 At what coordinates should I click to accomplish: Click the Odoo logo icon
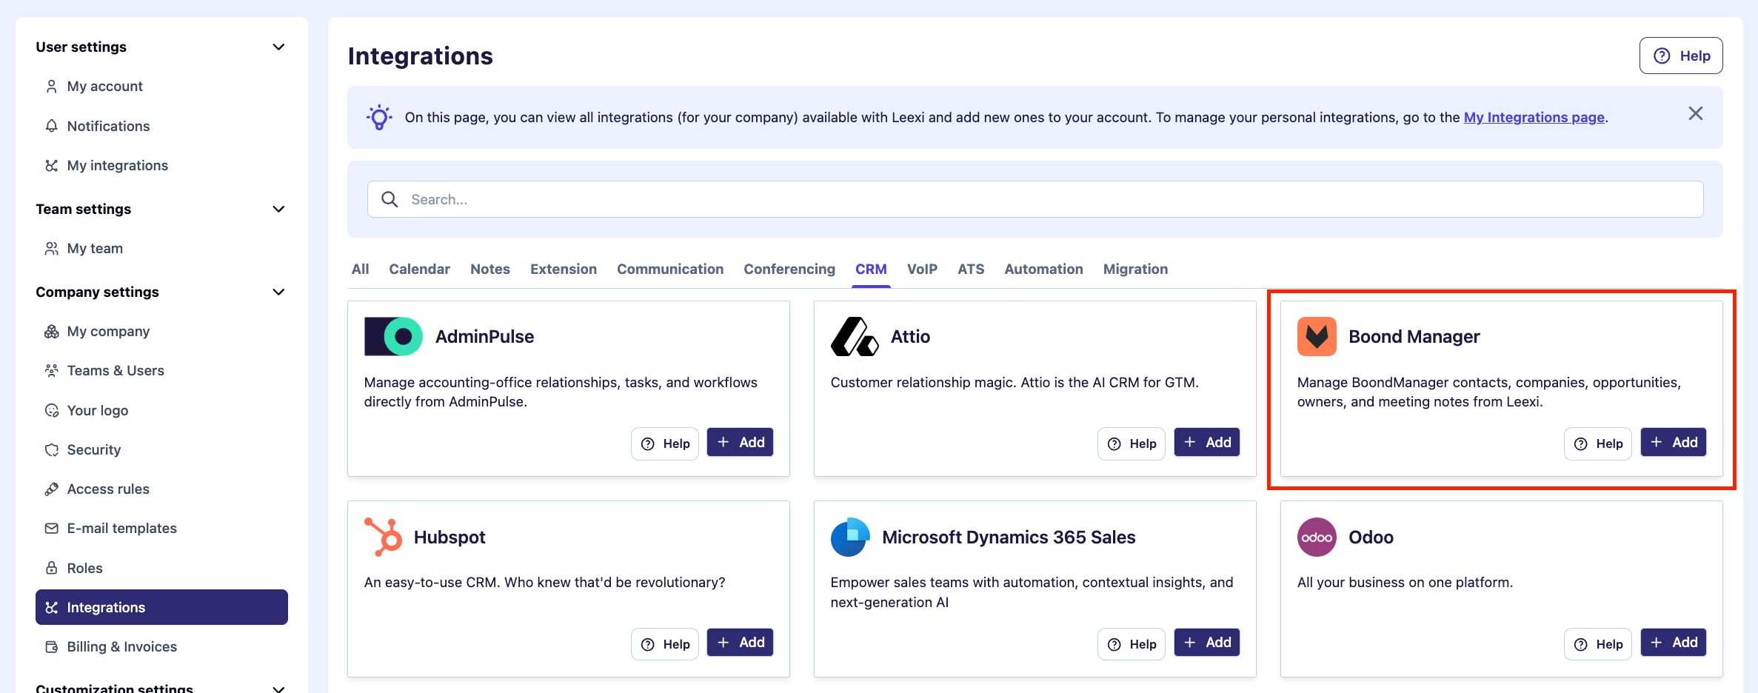point(1317,537)
